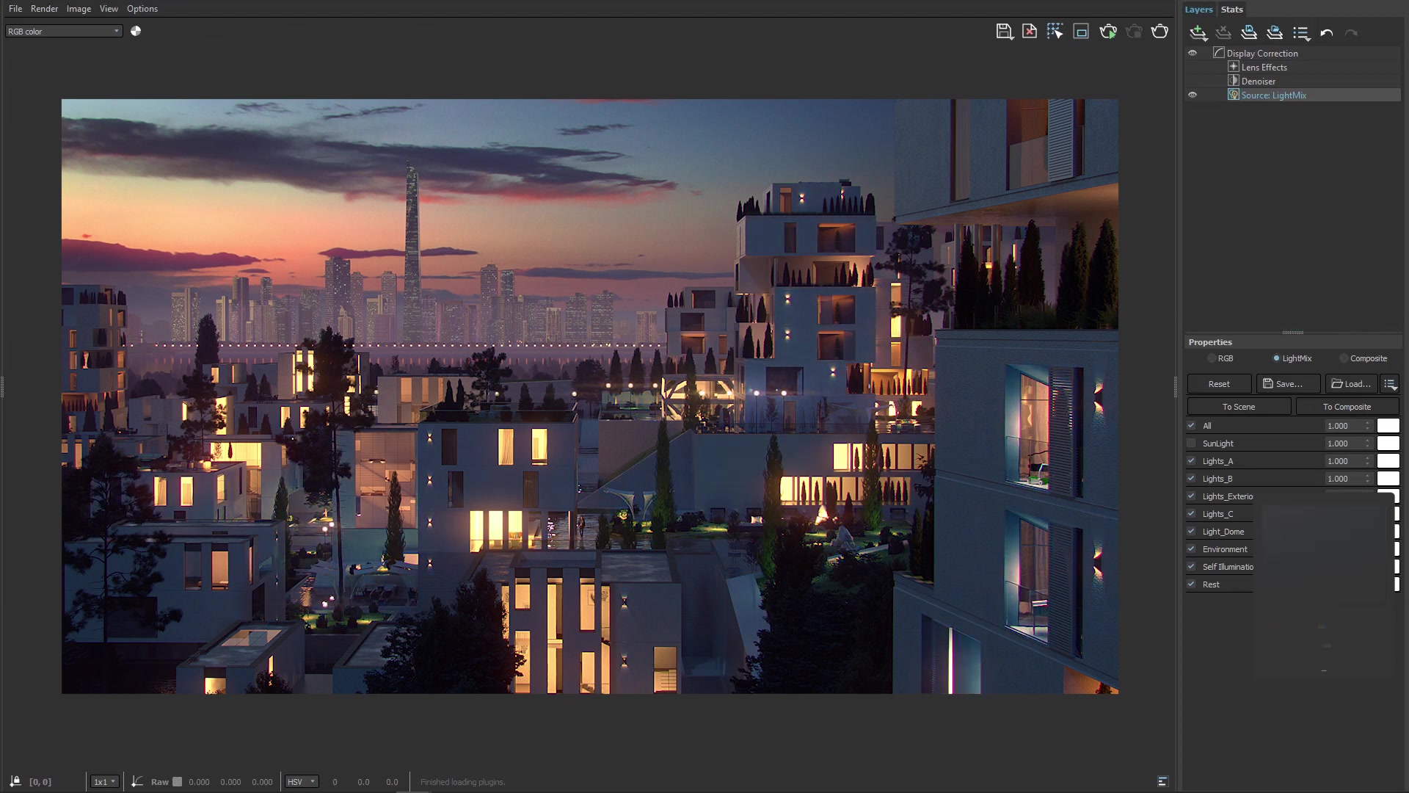Enable the SunLight checkbox

coord(1191,443)
